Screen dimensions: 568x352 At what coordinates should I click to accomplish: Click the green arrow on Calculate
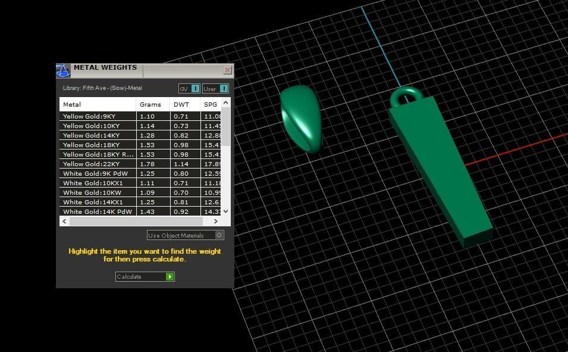point(170,276)
